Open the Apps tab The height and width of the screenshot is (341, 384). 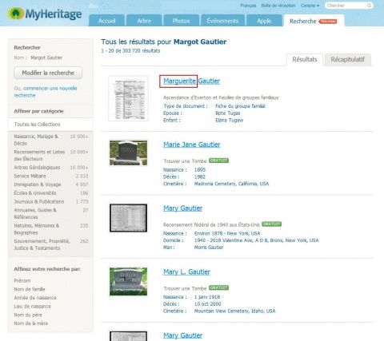264,21
